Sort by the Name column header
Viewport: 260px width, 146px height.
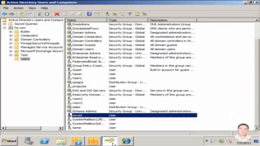pos(87,20)
